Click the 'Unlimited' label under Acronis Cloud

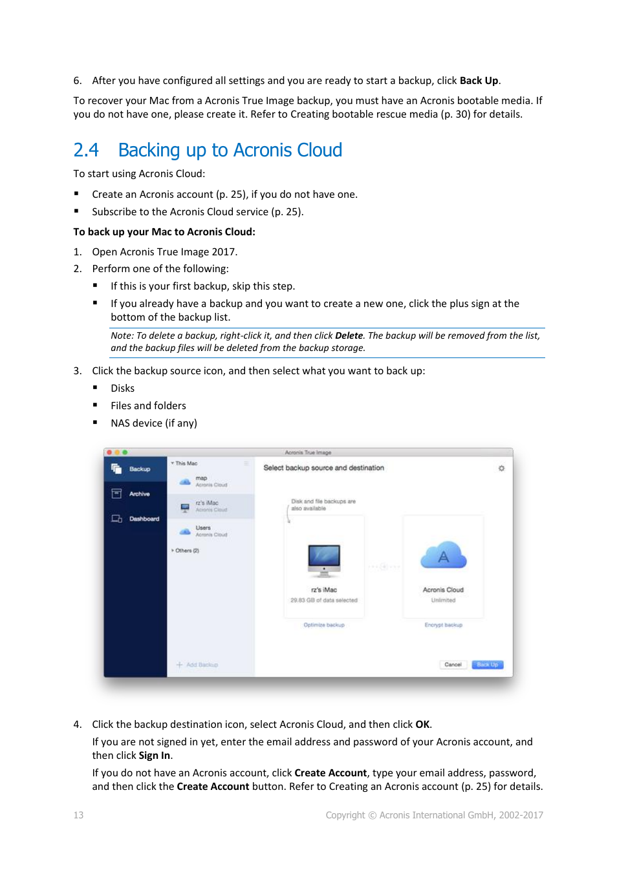444,601
